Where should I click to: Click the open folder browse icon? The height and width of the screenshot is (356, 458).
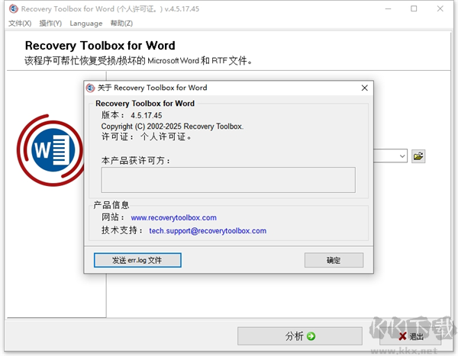418,156
